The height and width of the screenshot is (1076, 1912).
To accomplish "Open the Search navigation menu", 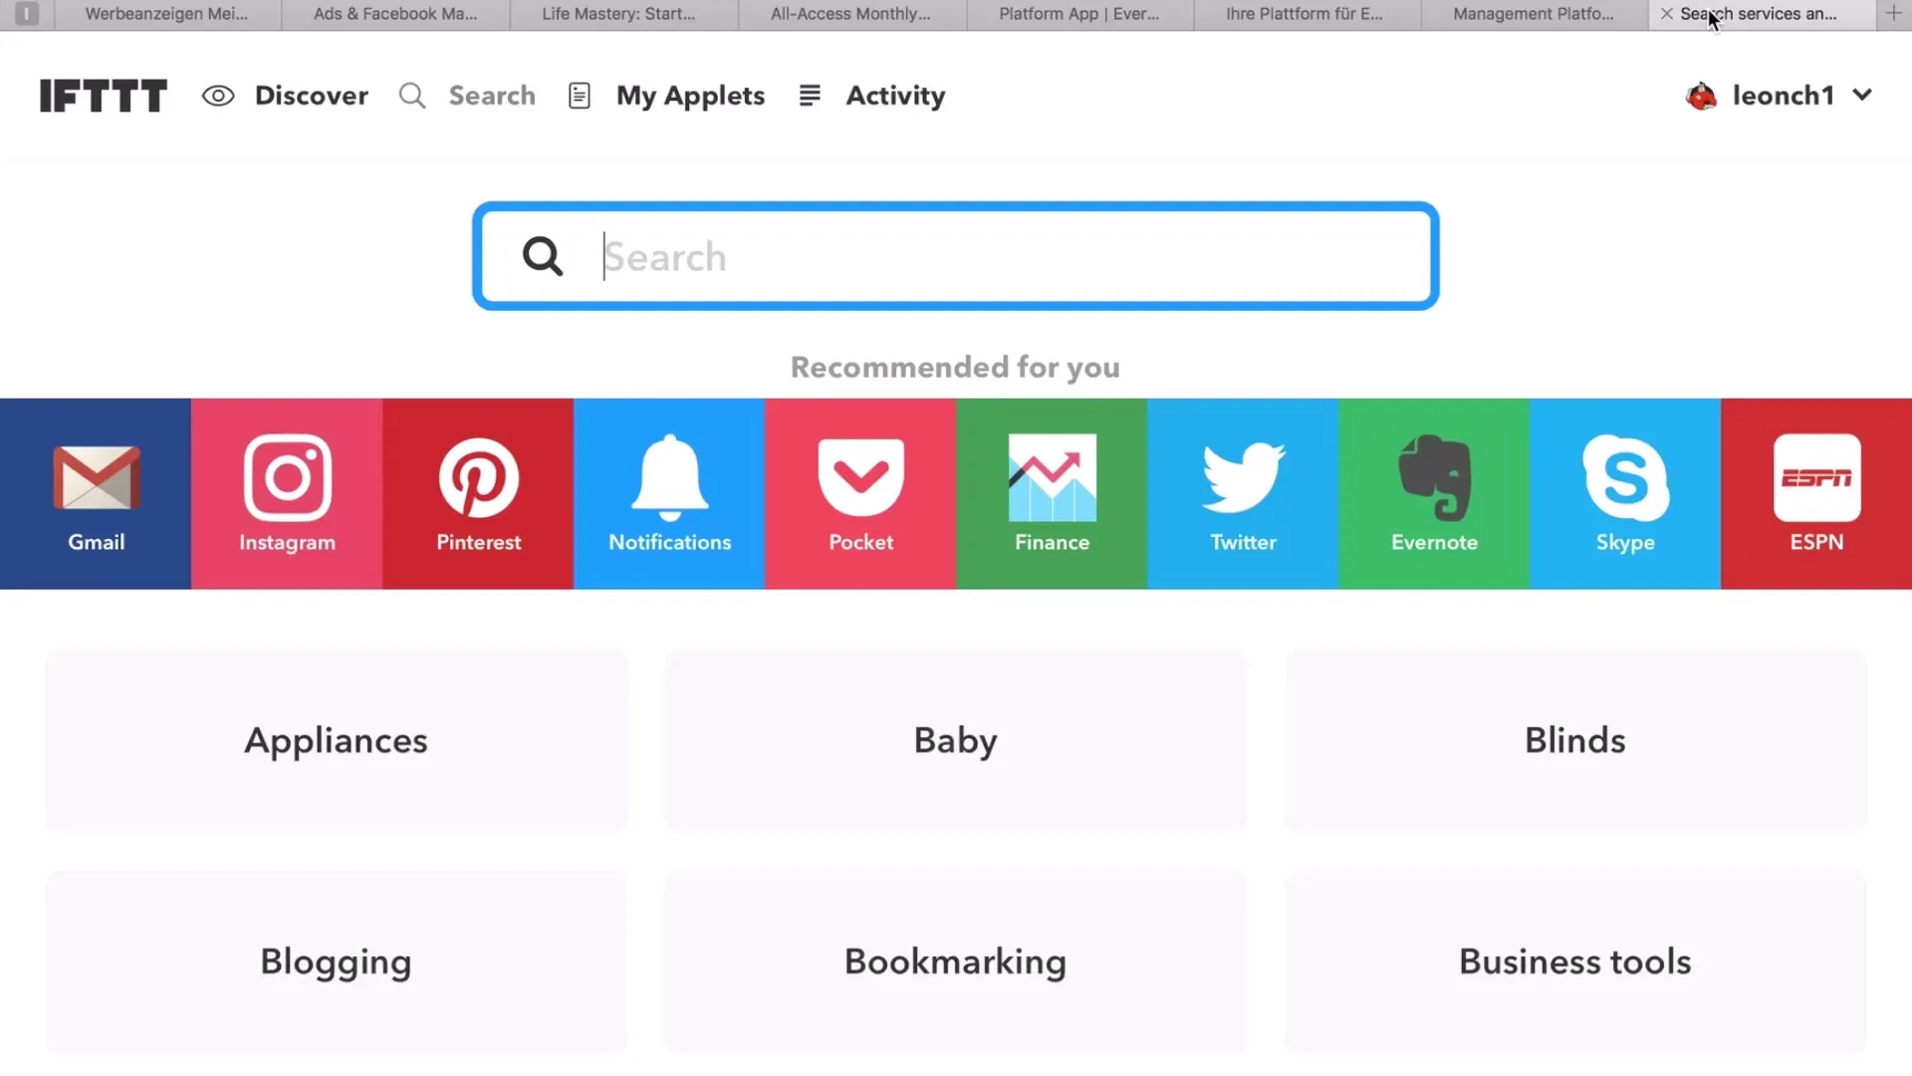I will [467, 95].
